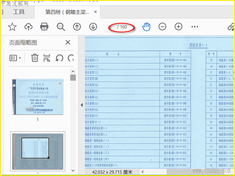
Task: Click the 页面缩略图 panel title
Action: point(23,43)
